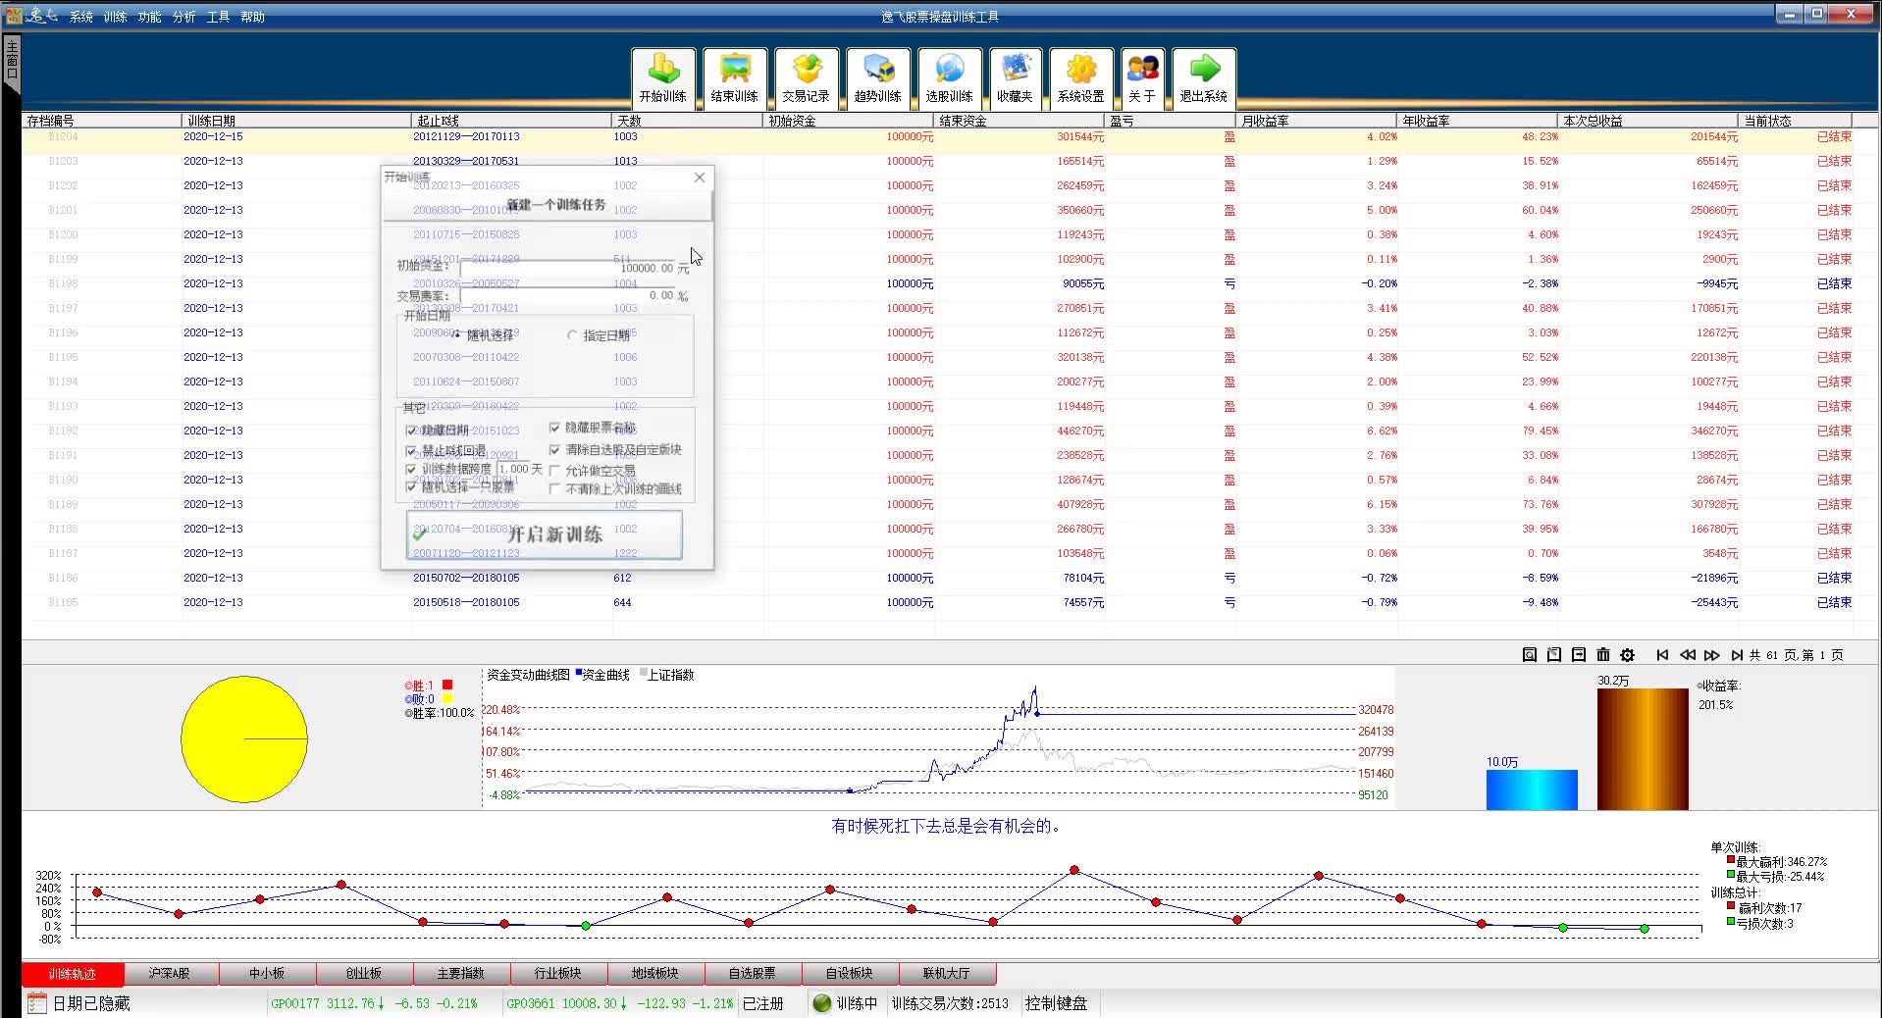Open the 趋势训练 toolbar icon
This screenshot has width=1882, height=1018.
878,77
